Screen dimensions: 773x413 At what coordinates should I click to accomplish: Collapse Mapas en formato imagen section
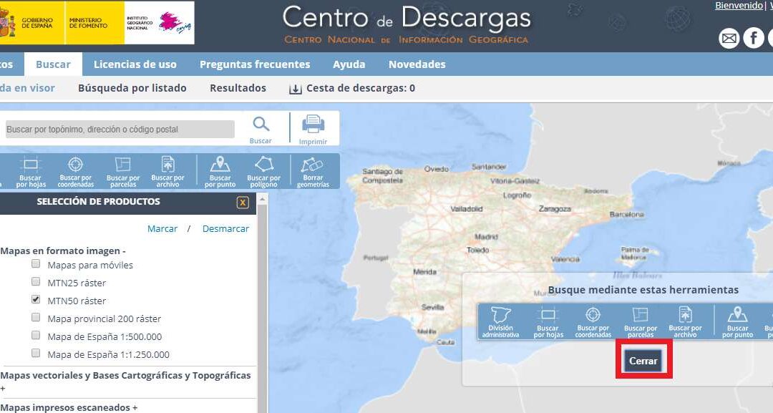63,251
